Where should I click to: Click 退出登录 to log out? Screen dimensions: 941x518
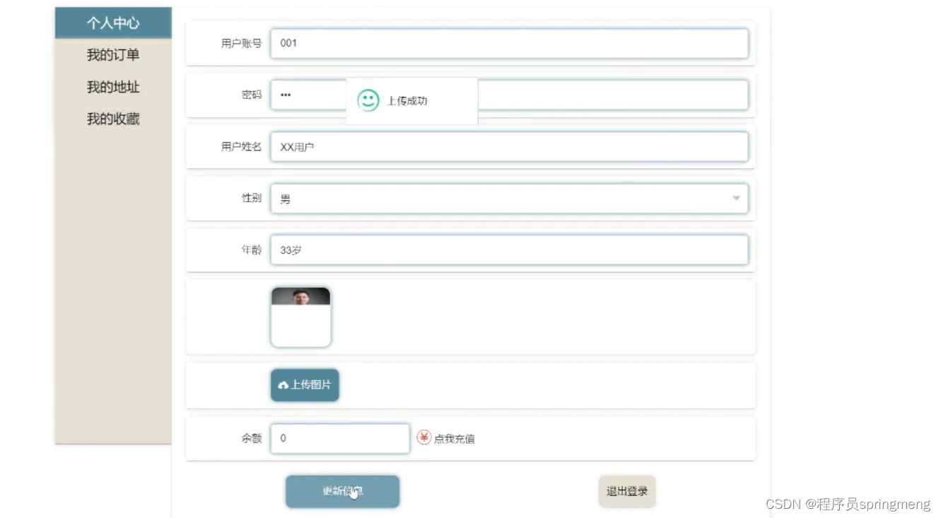(x=626, y=491)
